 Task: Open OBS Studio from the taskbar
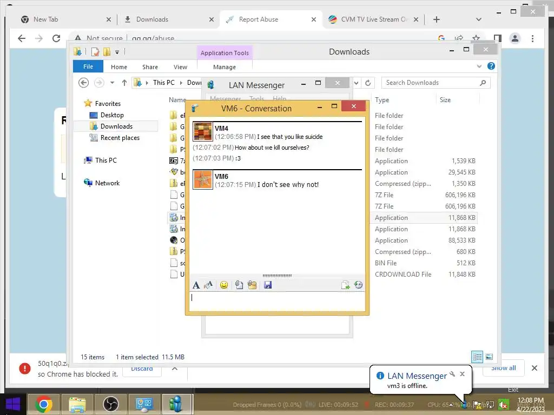[x=110, y=404]
